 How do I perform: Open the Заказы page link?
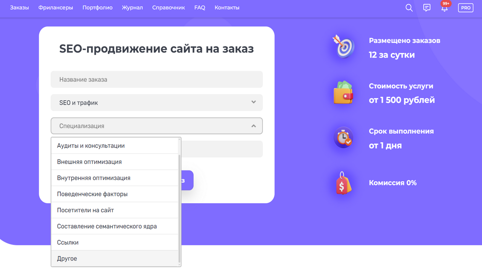(20, 8)
